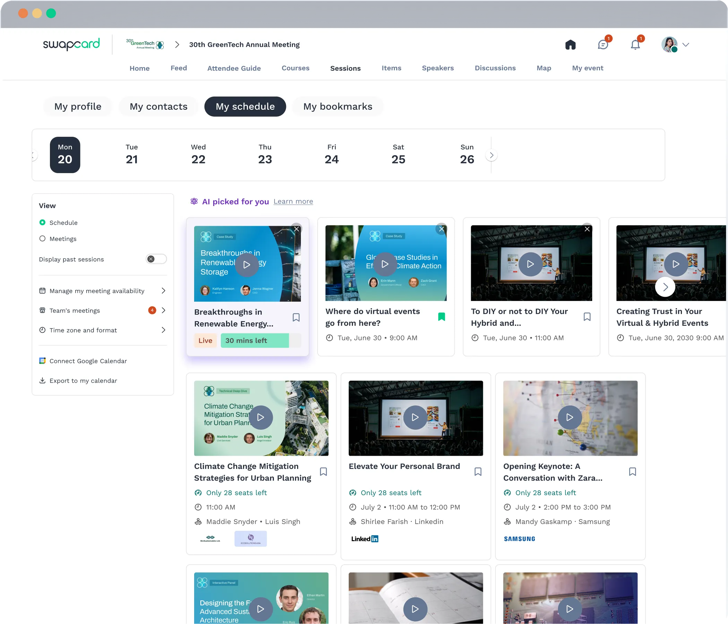Follow the Learn more link

pyautogui.click(x=293, y=202)
